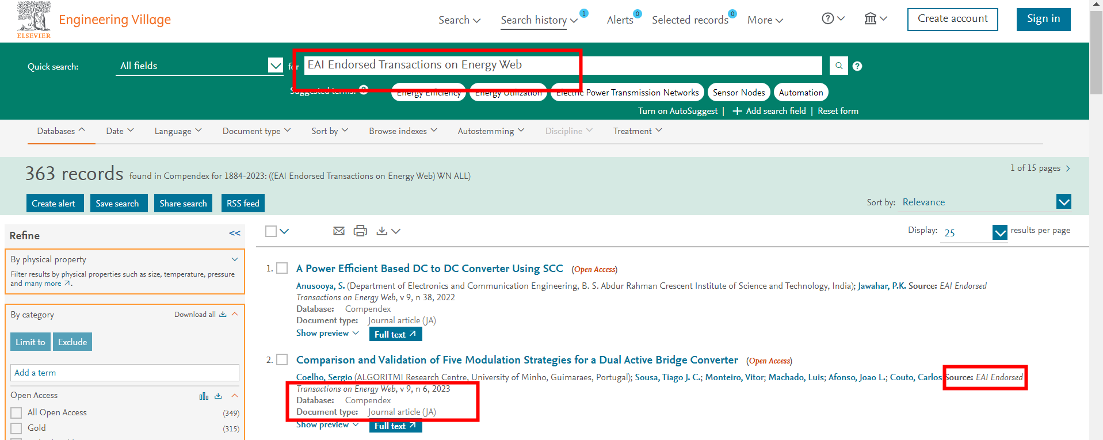Click author Anusooya, S. link

tap(320, 286)
